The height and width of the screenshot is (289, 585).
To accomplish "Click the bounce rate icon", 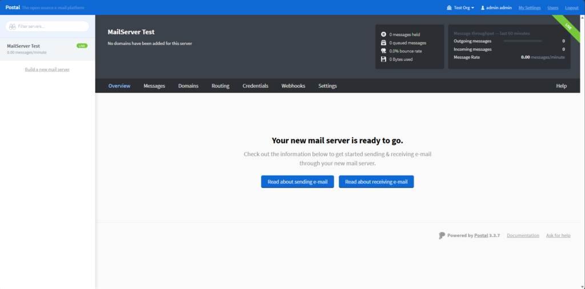I will coord(383,51).
